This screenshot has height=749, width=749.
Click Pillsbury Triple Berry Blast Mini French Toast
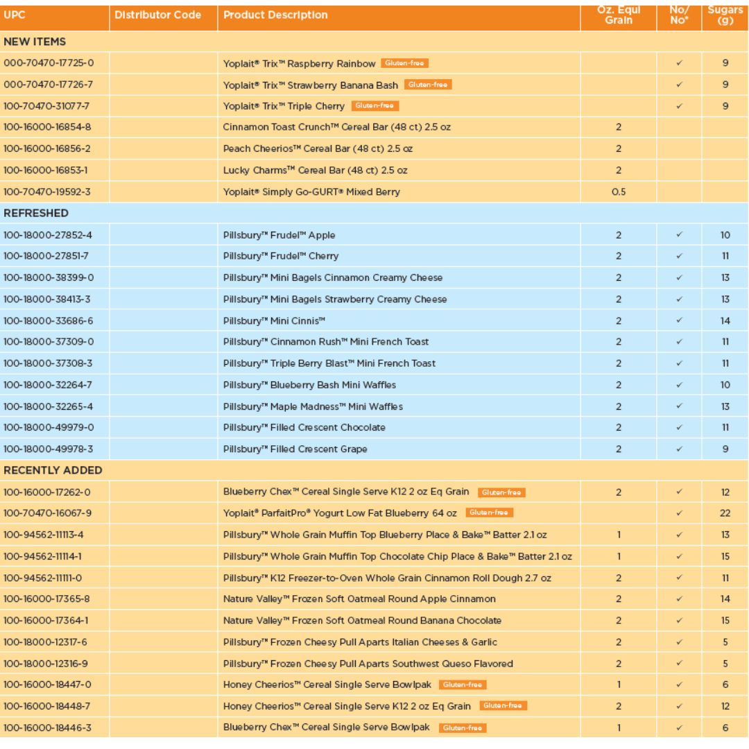pyautogui.click(x=329, y=363)
